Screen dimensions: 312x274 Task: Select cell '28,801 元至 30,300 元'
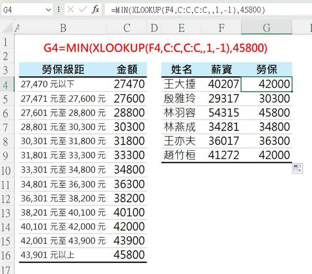tap(63, 127)
